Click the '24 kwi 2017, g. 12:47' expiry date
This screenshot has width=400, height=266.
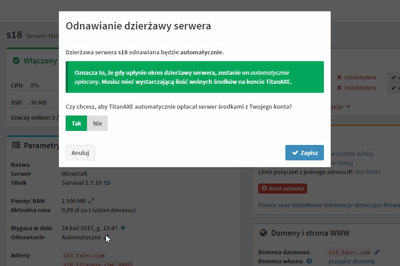click(90, 228)
